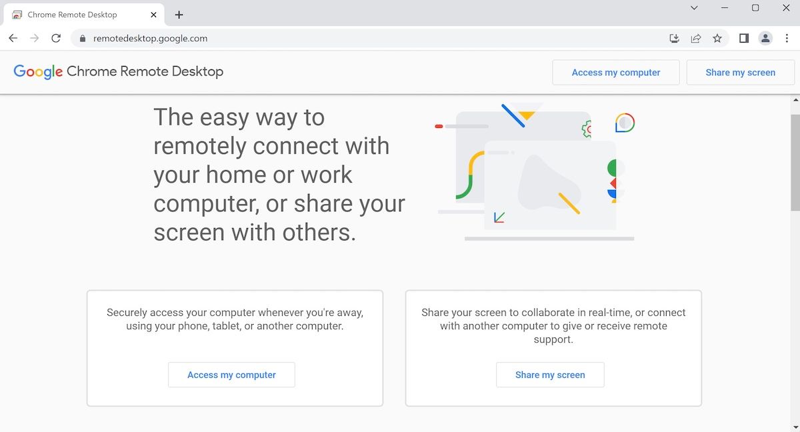Click the browser forward arrow
This screenshot has width=800, height=432.
pos(35,39)
